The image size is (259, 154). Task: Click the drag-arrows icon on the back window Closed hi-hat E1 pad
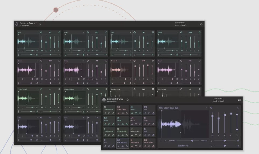[41, 89]
